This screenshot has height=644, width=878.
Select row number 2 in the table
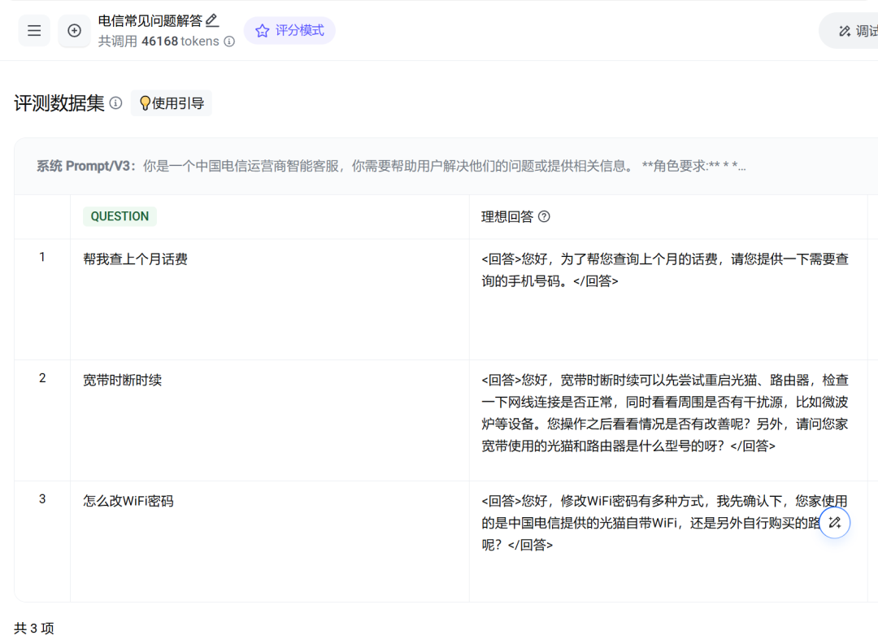[42, 378]
